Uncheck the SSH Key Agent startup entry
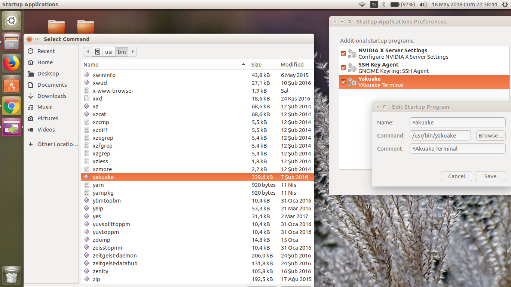Image resolution: width=511 pixels, height=287 pixels. click(x=343, y=68)
